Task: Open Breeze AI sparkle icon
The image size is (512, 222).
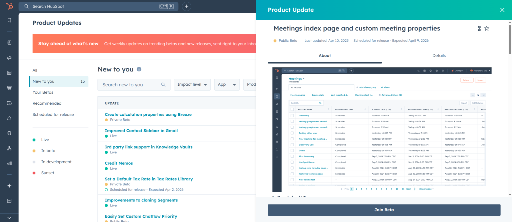Action: (x=9, y=186)
